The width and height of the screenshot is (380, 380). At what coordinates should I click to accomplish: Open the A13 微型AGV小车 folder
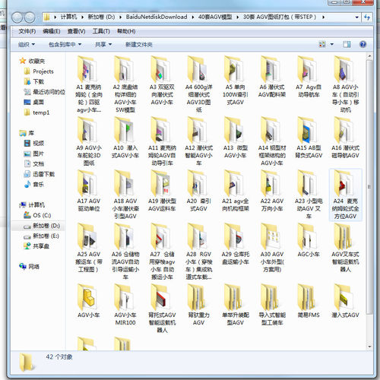coord(236,138)
